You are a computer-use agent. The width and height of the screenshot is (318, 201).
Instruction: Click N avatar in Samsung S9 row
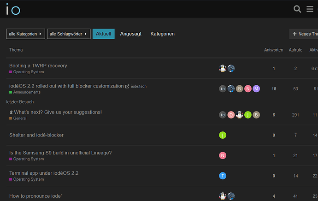(223, 155)
